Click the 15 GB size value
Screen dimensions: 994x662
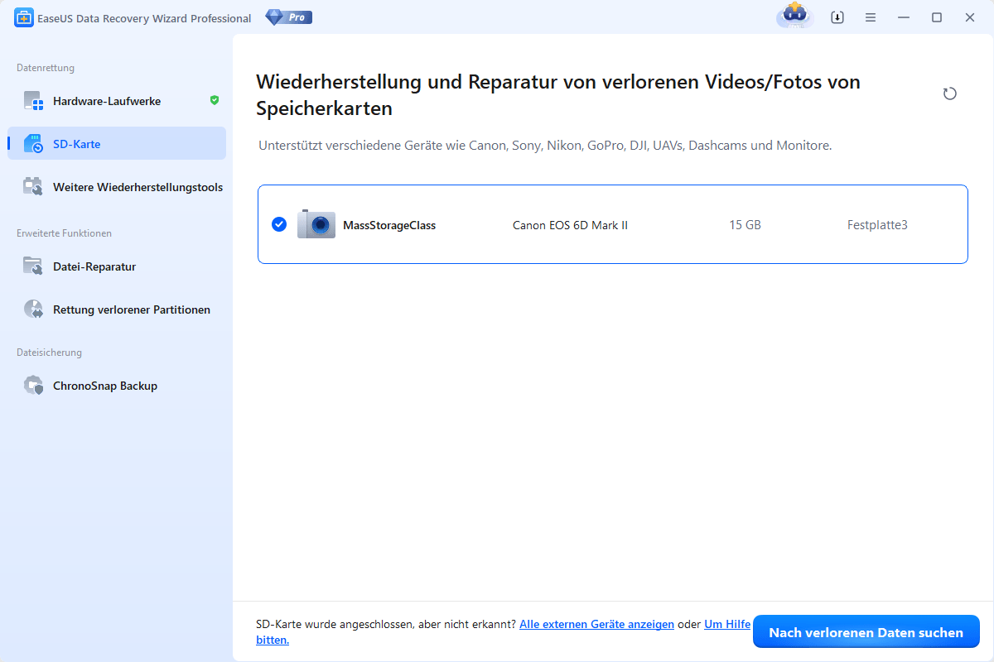click(745, 225)
